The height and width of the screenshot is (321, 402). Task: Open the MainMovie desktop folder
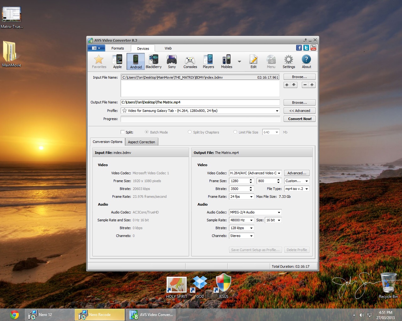click(12, 54)
